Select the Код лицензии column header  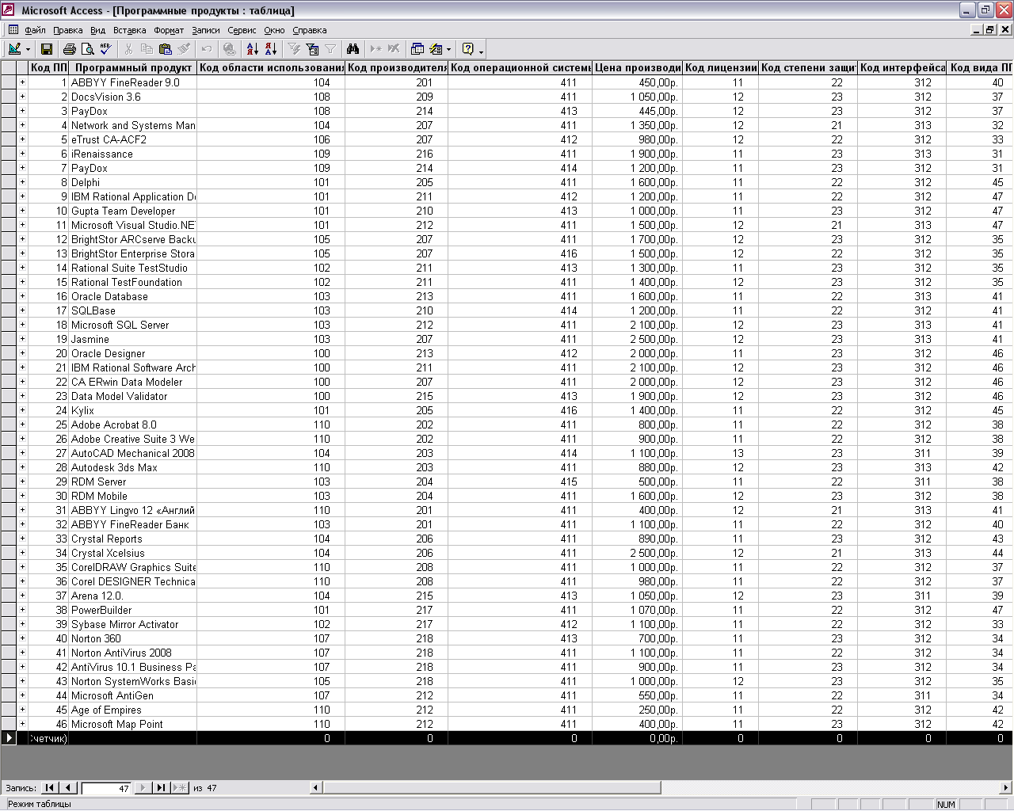[720, 67]
